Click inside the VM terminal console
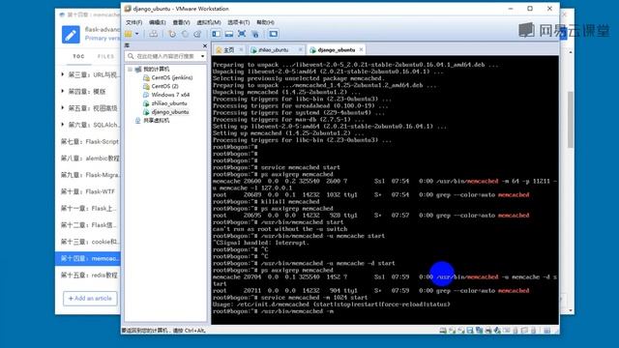Screen dimensions: 619x348 (x=385, y=189)
